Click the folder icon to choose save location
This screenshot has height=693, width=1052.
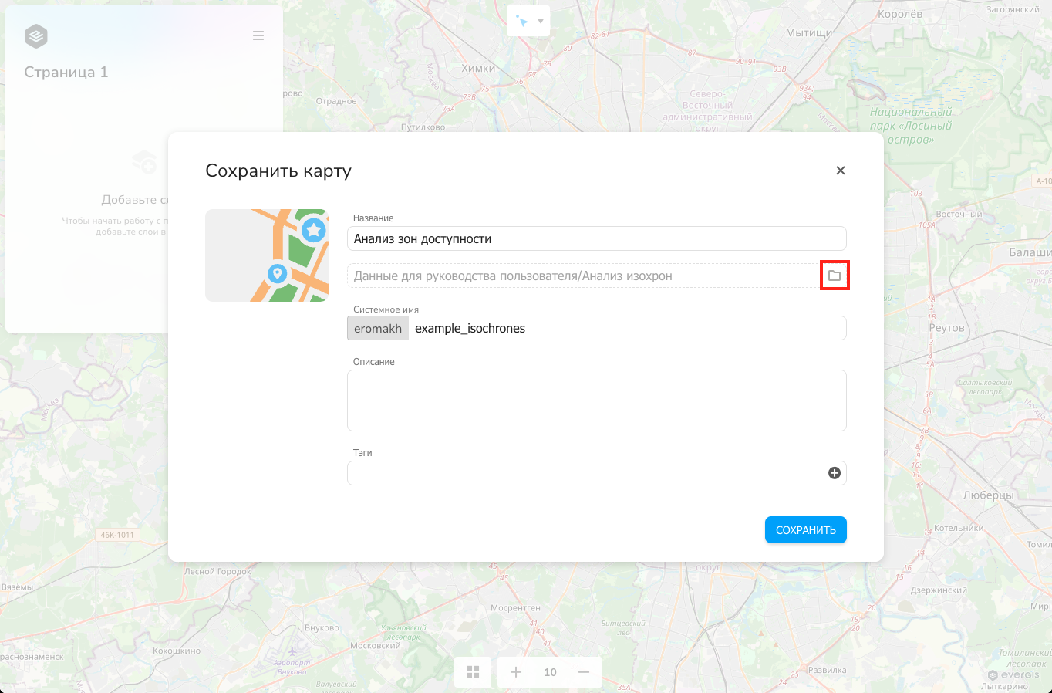coord(835,276)
